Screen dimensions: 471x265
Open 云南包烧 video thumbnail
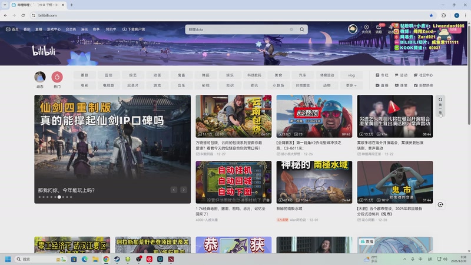point(233,116)
